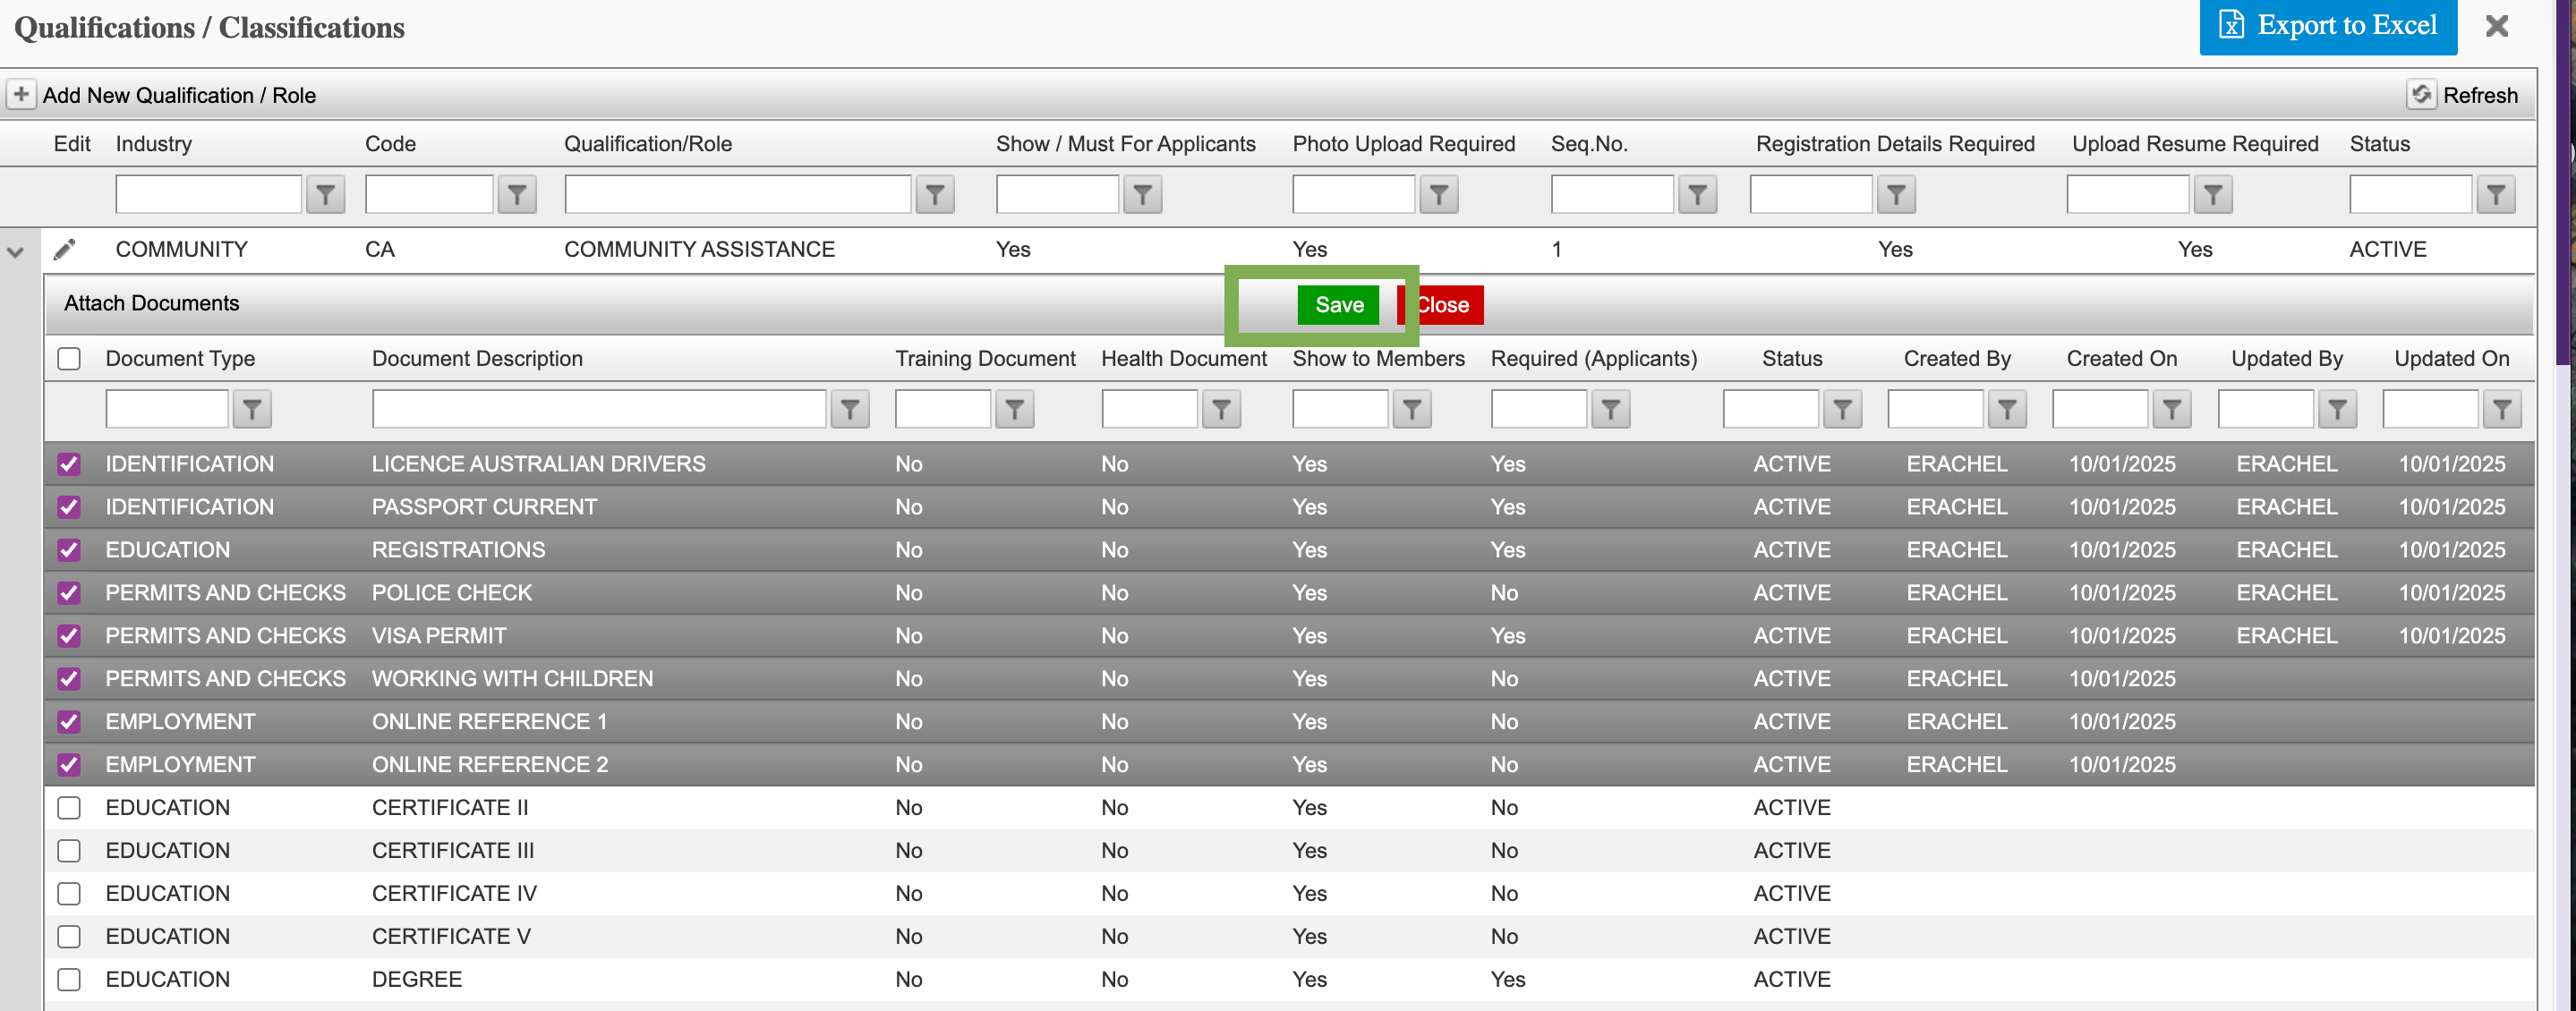Open Required (Applicants) filter icon
This screenshot has height=1011, width=2576.
(x=1611, y=409)
